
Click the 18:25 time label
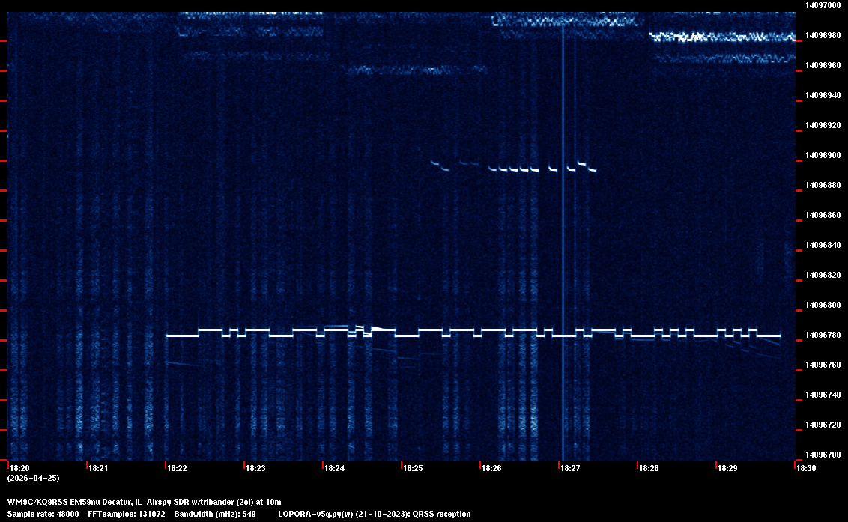click(x=414, y=468)
